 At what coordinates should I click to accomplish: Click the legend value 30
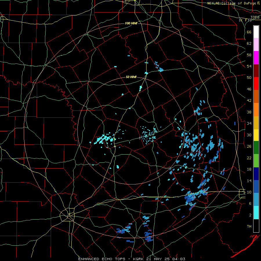(249, 135)
